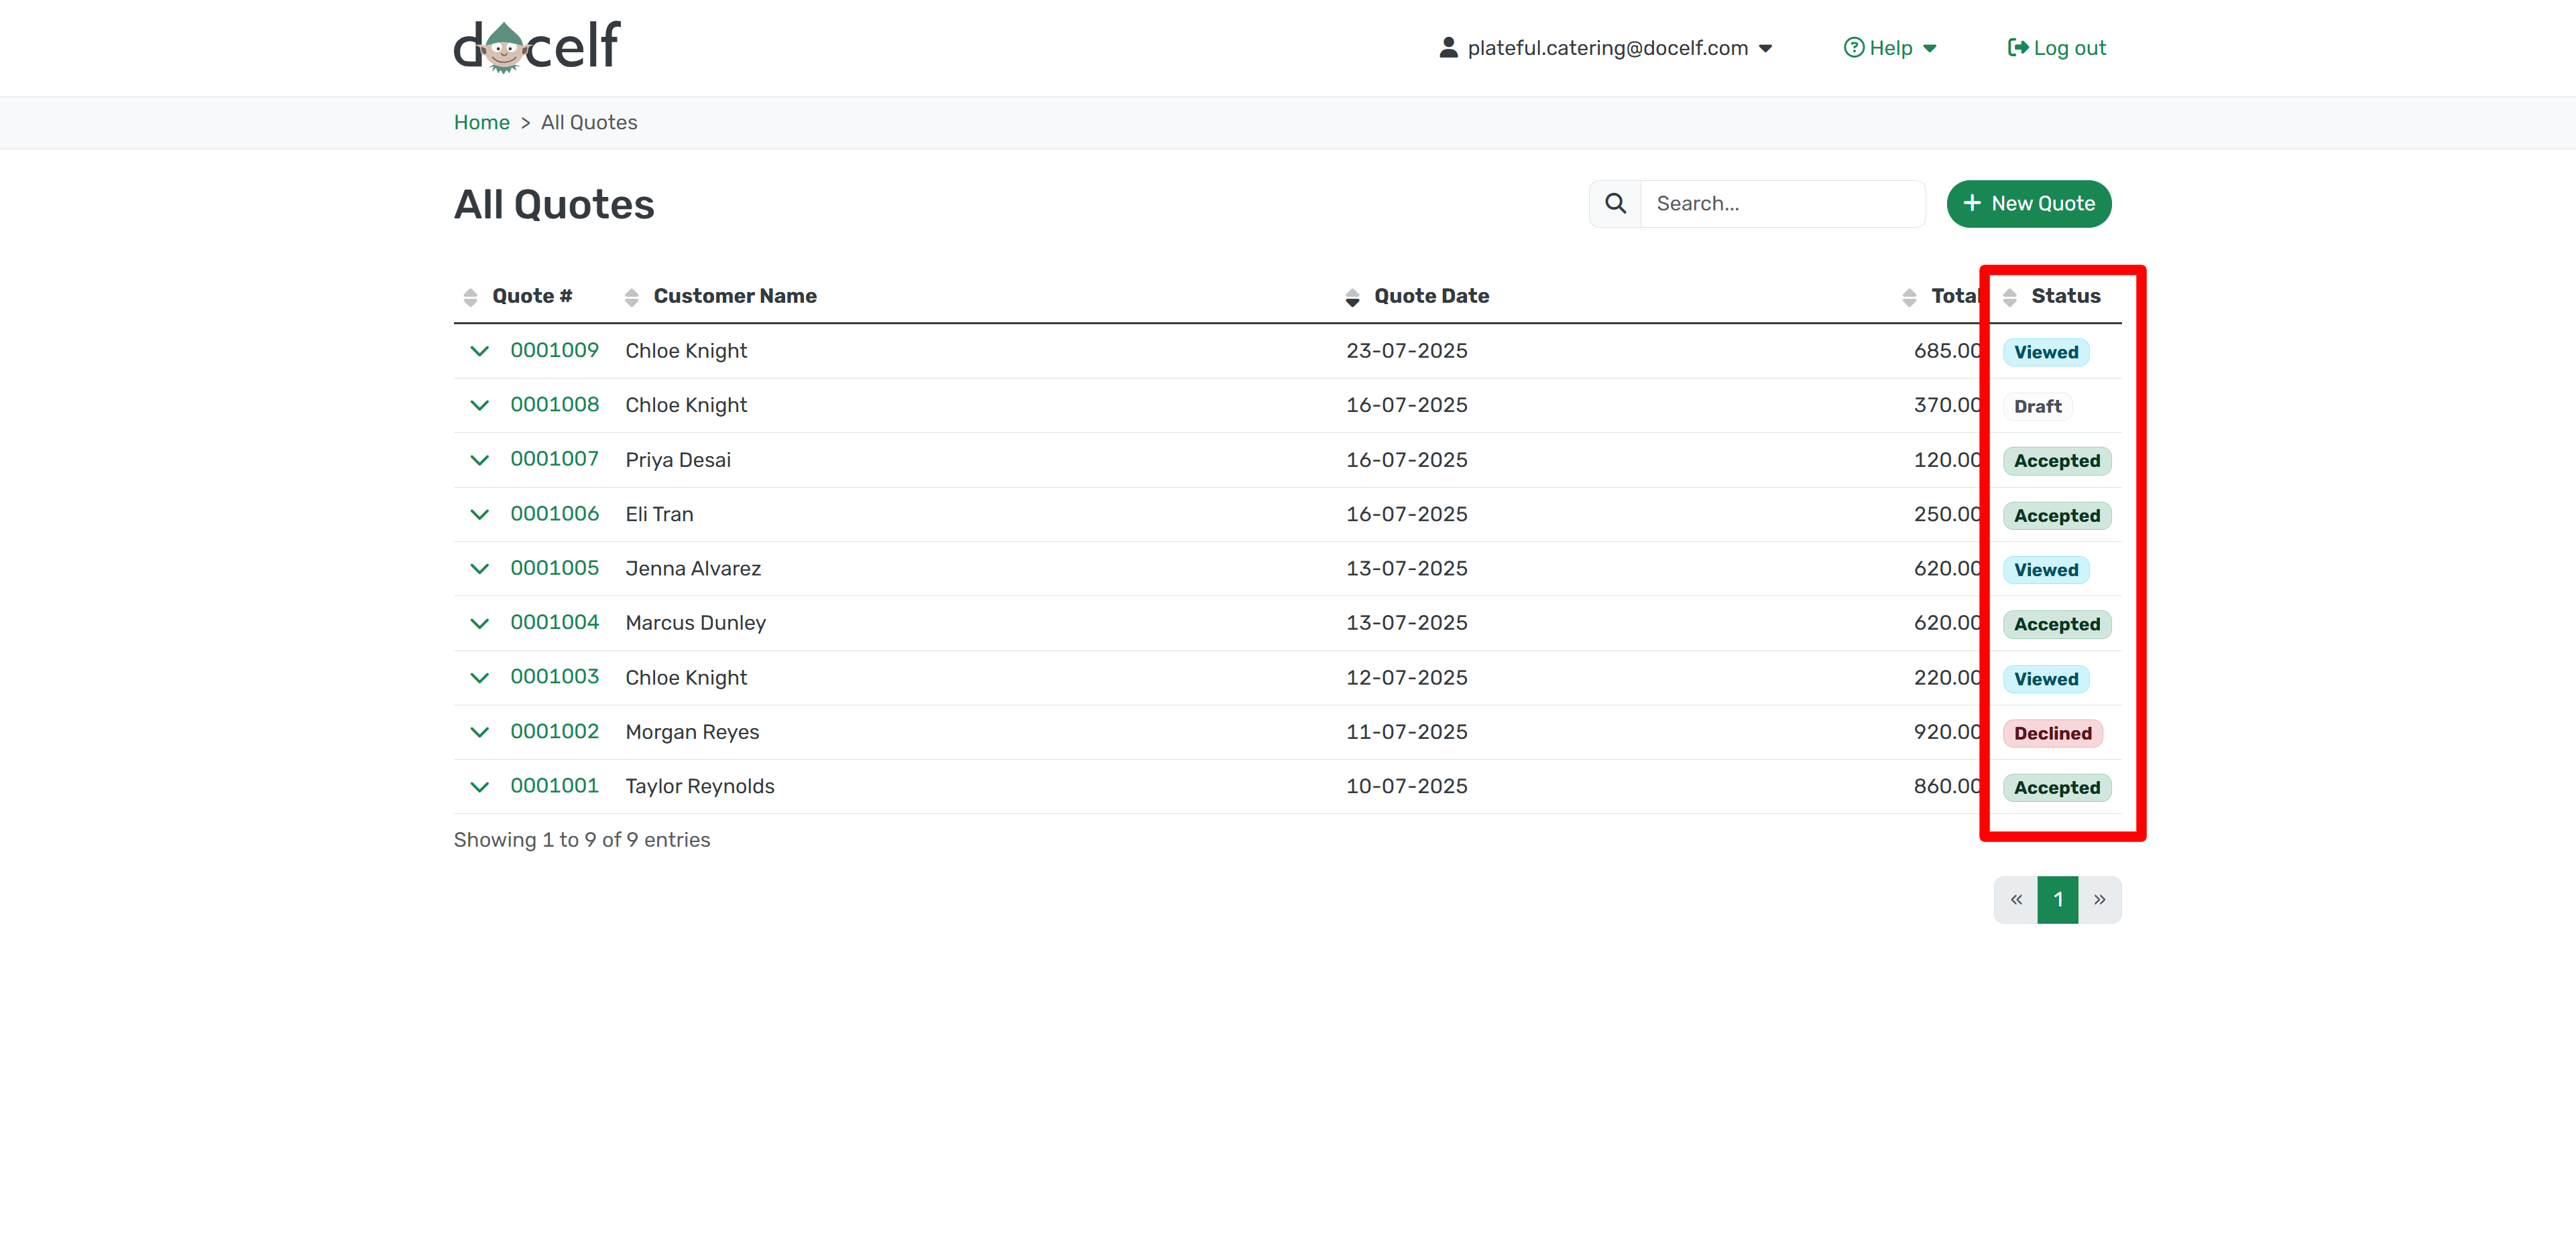Viewport: 2576px width, 1244px height.
Task: Click the search magnifier icon
Action: pos(1615,204)
